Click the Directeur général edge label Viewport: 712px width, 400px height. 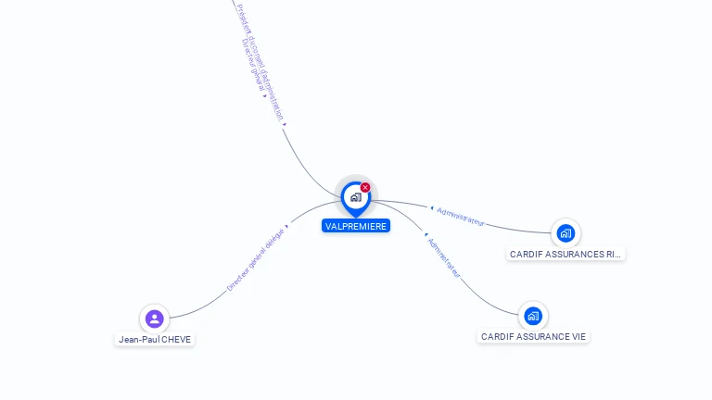coord(253,65)
